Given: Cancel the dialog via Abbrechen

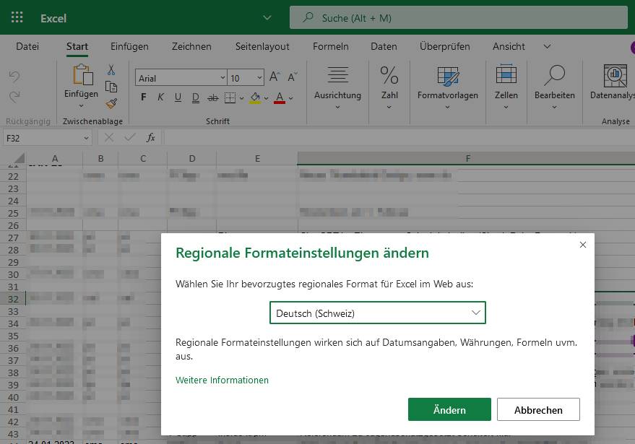Looking at the screenshot, I should (538, 409).
